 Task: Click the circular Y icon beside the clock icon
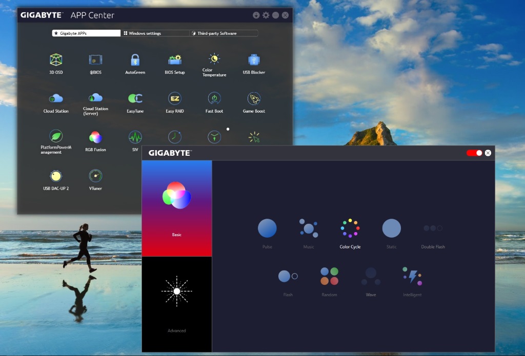tap(214, 137)
